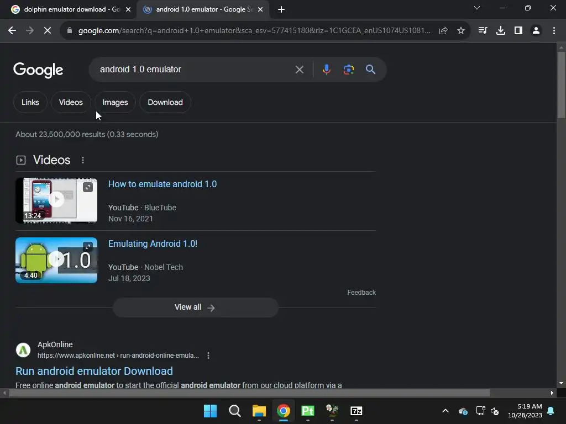Clear the search query text
This screenshot has width=566, height=424.
pyautogui.click(x=299, y=70)
